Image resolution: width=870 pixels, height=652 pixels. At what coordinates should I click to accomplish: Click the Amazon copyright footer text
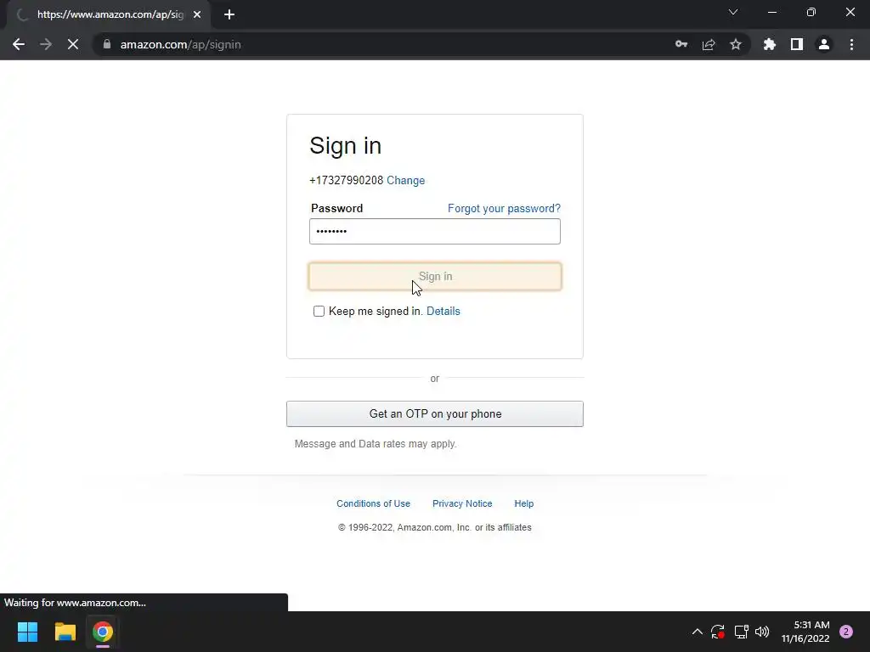tap(434, 527)
